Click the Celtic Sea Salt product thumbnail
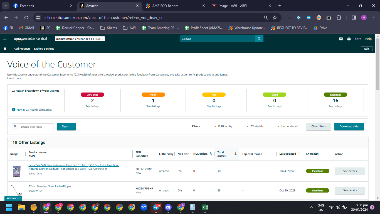This screenshot has width=380, height=214. [x=17, y=171]
